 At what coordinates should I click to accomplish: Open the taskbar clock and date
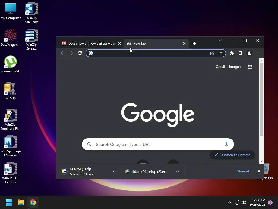(257, 202)
